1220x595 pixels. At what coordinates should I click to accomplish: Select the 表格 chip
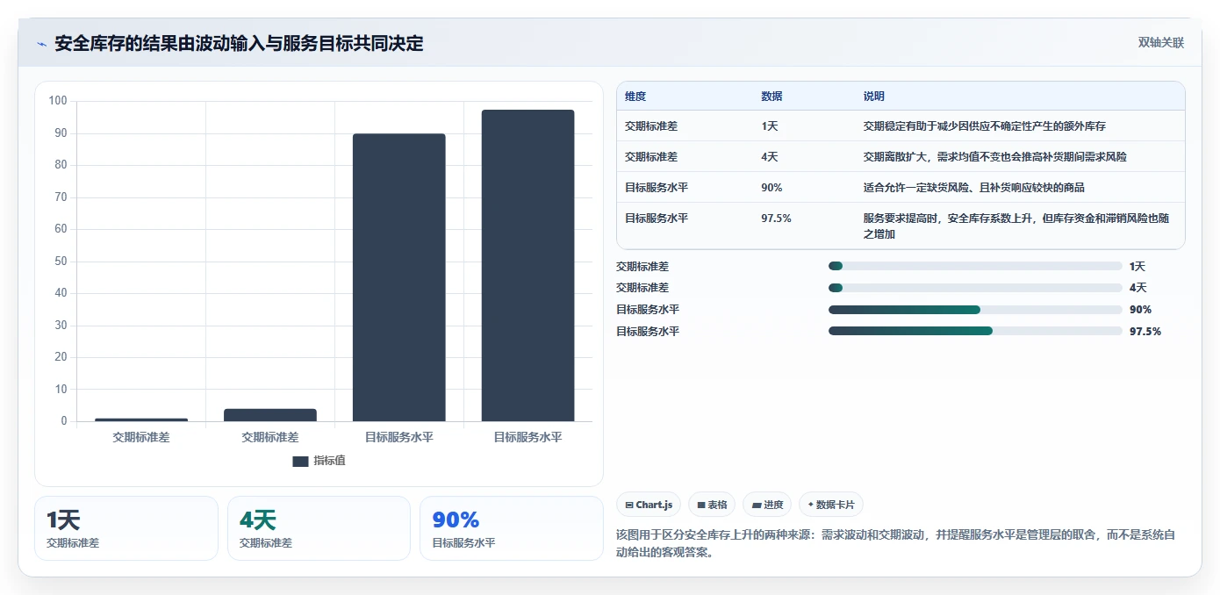[713, 505]
